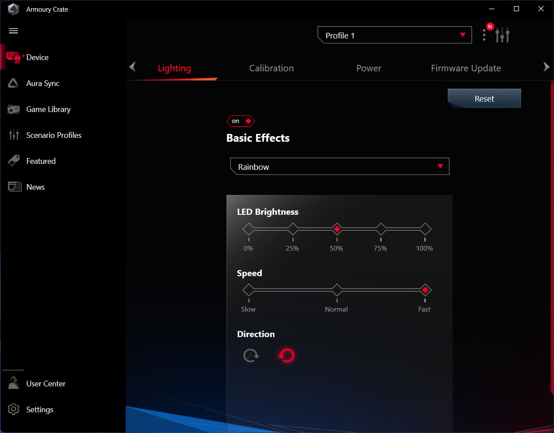
Task: Set LED Brightness to 100%
Action: pyautogui.click(x=425, y=229)
